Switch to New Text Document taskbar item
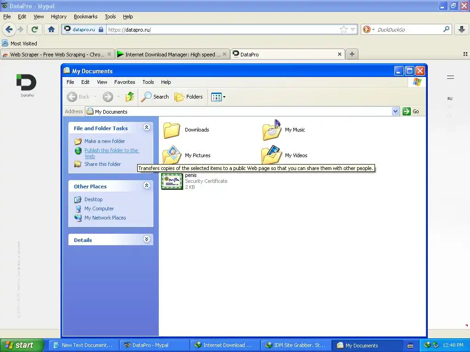Screen dimensions: 470x352 [84, 346]
